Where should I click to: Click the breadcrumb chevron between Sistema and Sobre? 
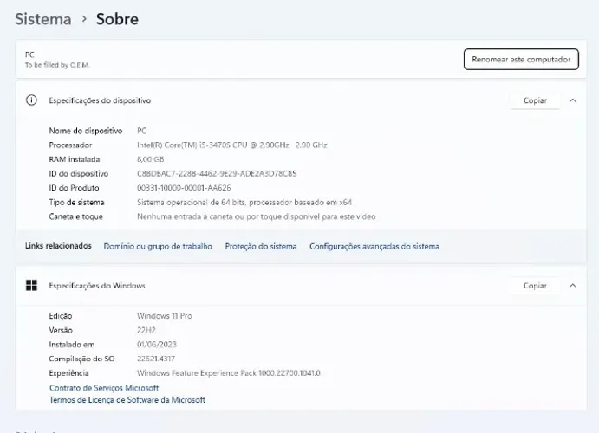(x=84, y=19)
